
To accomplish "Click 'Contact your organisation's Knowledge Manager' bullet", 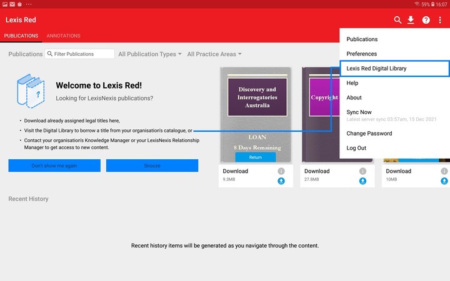I will 112,144.
